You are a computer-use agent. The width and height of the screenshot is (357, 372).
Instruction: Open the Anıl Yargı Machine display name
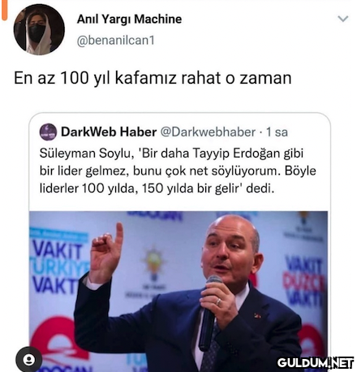point(129,19)
